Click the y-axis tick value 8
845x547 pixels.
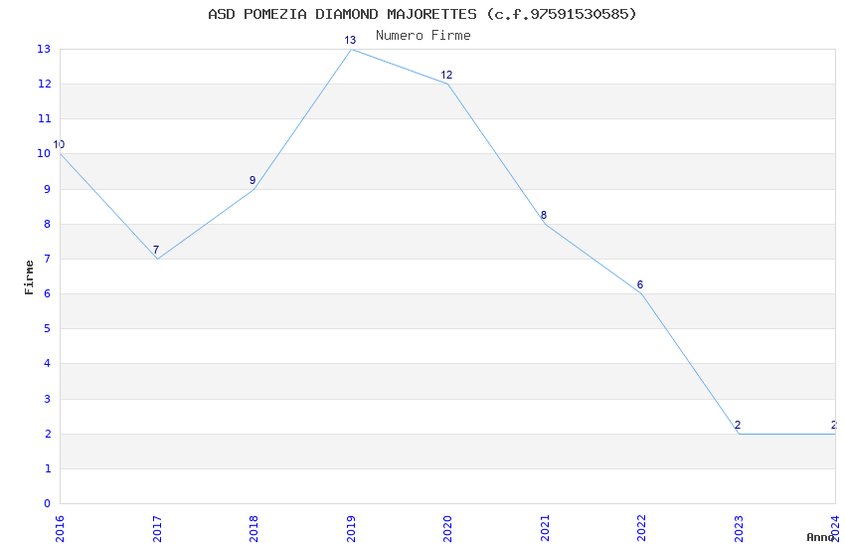click(x=48, y=224)
